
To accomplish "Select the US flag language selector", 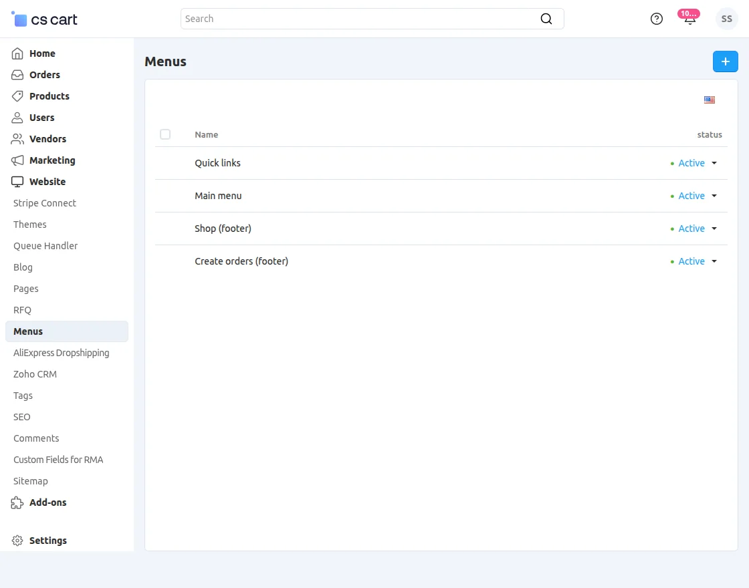I will point(709,100).
